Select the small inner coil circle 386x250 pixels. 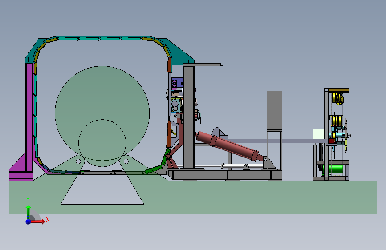[x=102, y=143]
